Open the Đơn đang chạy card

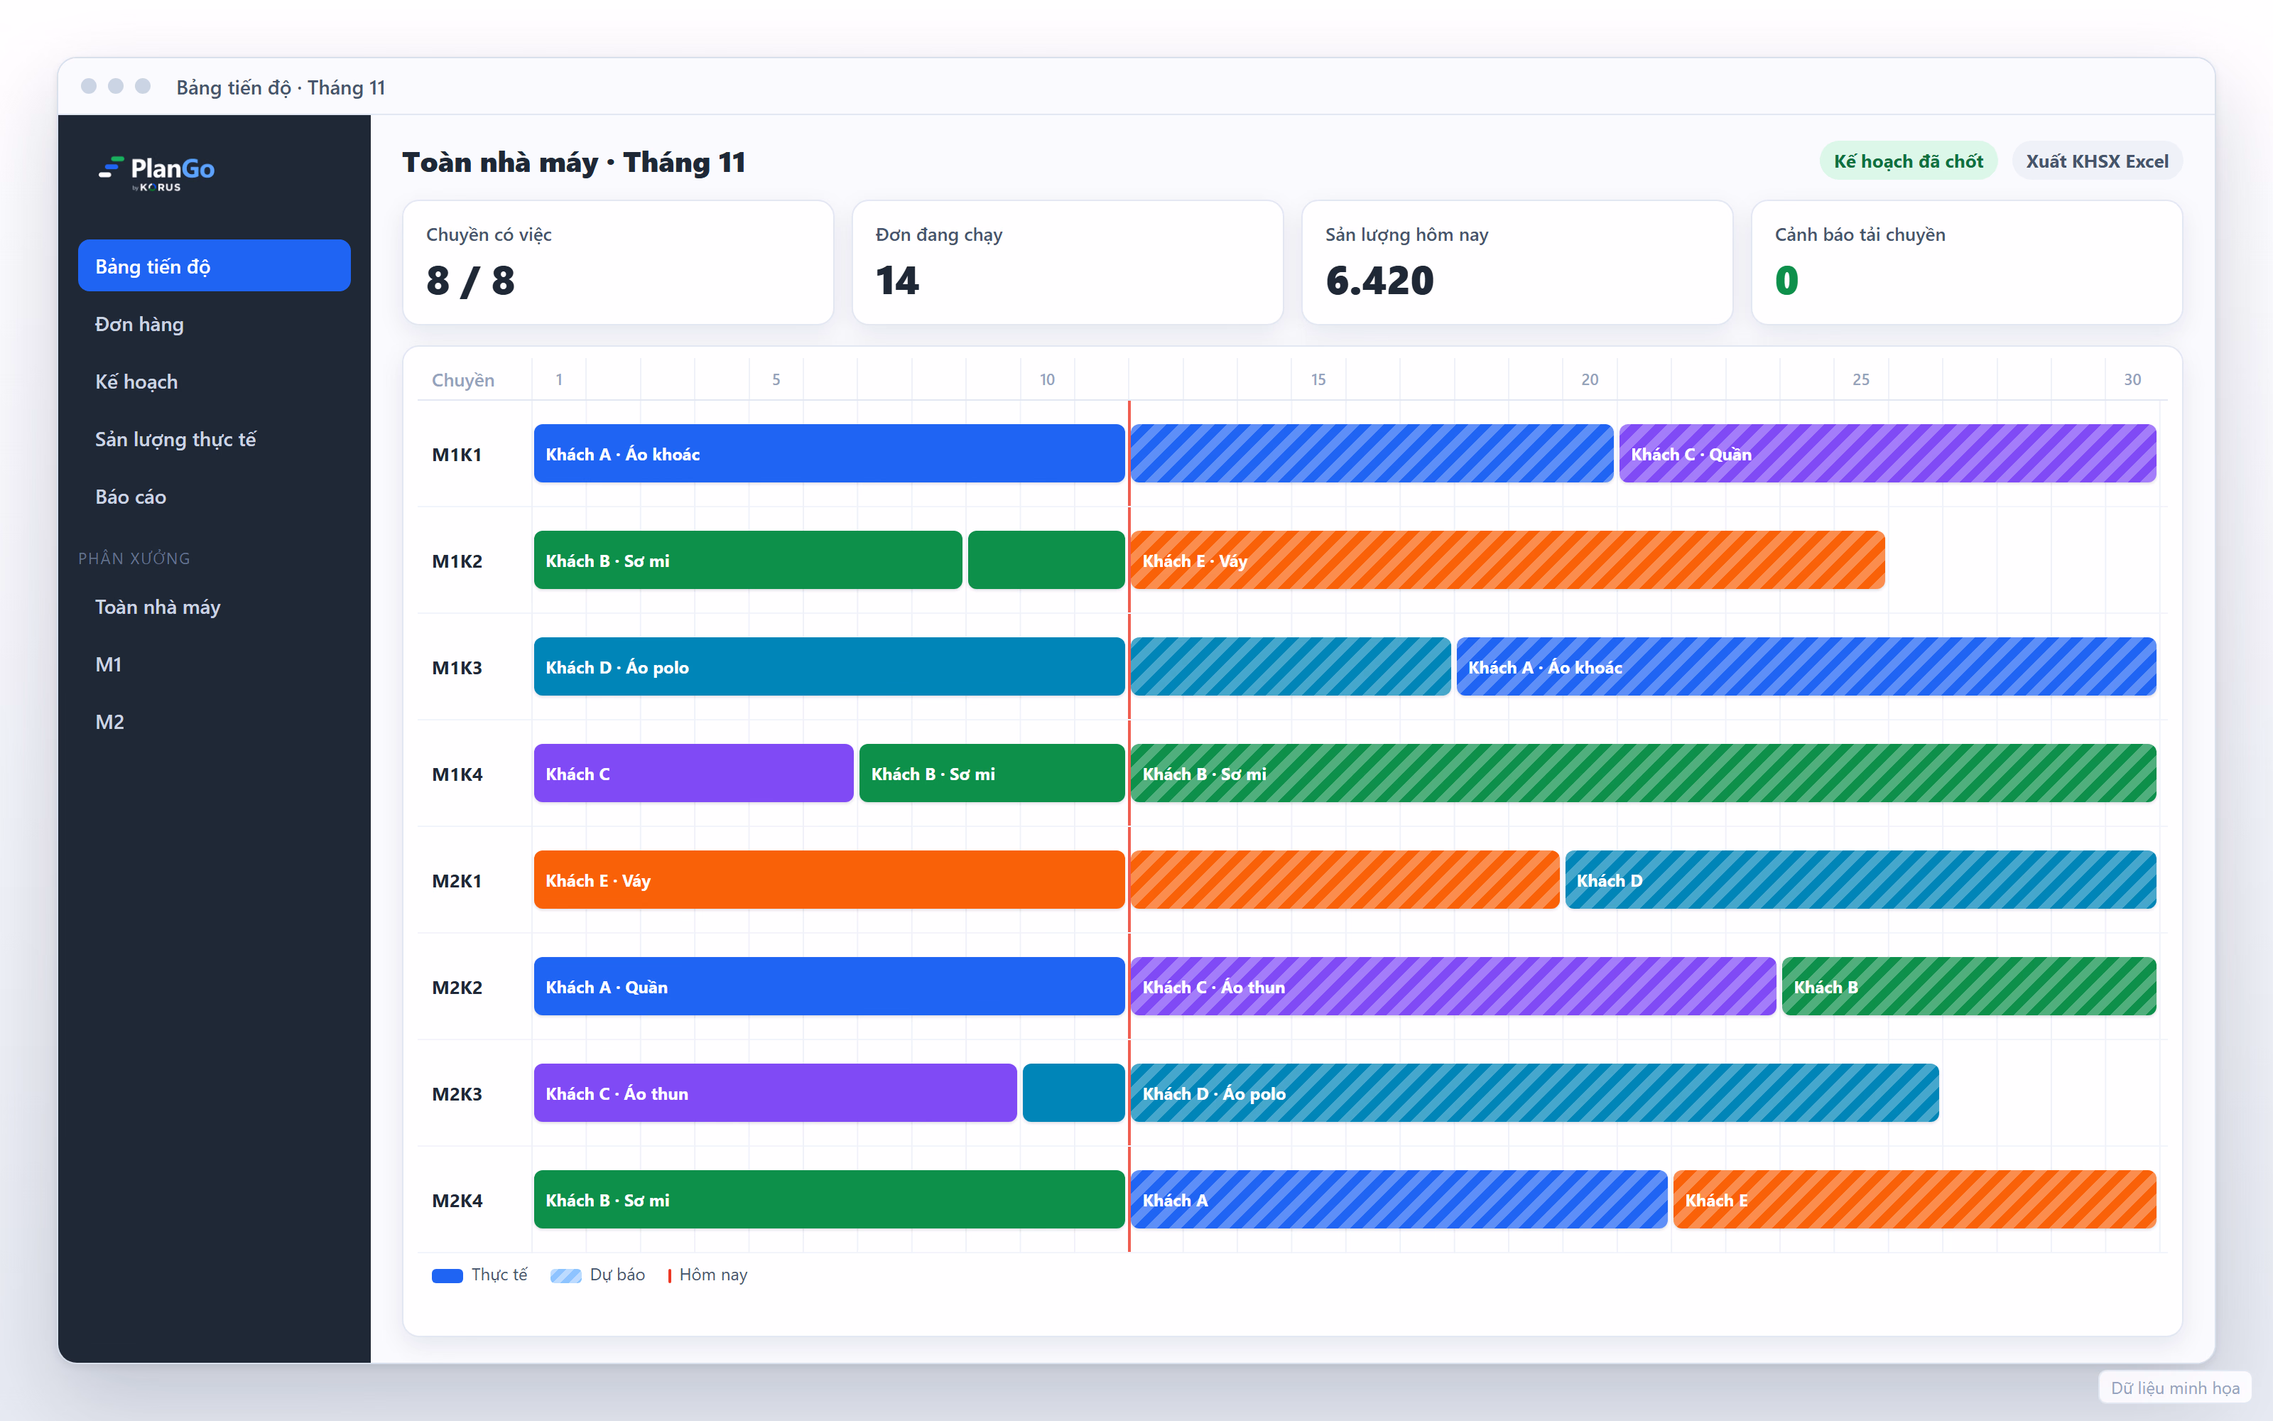[x=1067, y=262]
